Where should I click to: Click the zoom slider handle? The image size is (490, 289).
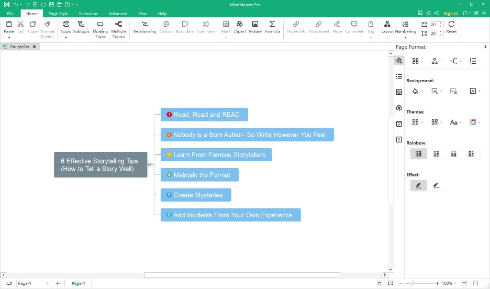click(412, 283)
